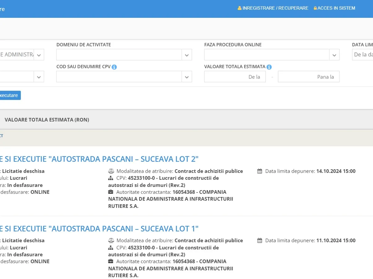Go to ACCES IN SISTEM login
Screen dimensions: 373x279
click(336, 8)
